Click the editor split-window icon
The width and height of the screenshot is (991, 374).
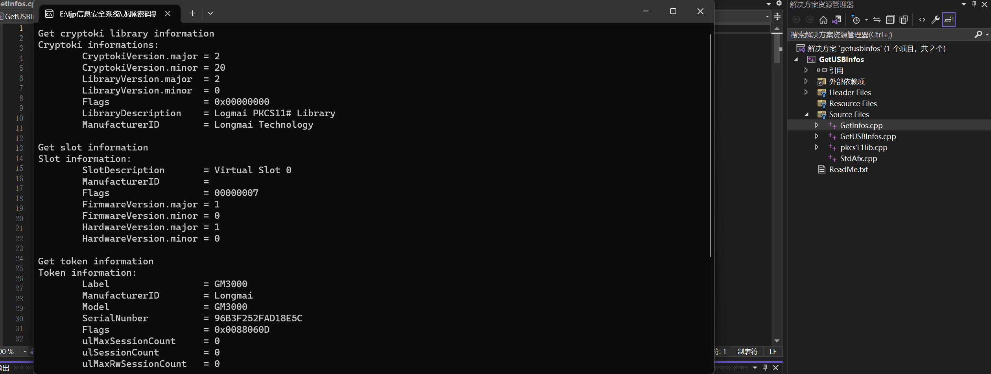click(x=777, y=16)
